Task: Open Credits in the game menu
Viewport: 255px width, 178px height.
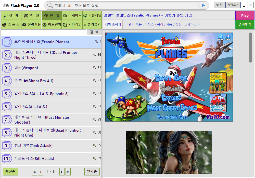Action: pyautogui.click(x=171, y=98)
